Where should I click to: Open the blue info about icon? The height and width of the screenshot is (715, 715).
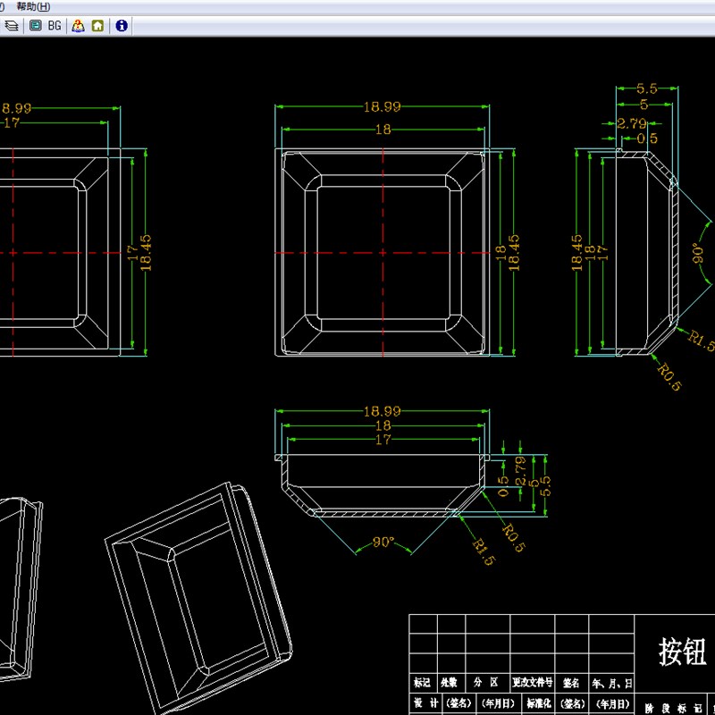click(x=122, y=26)
